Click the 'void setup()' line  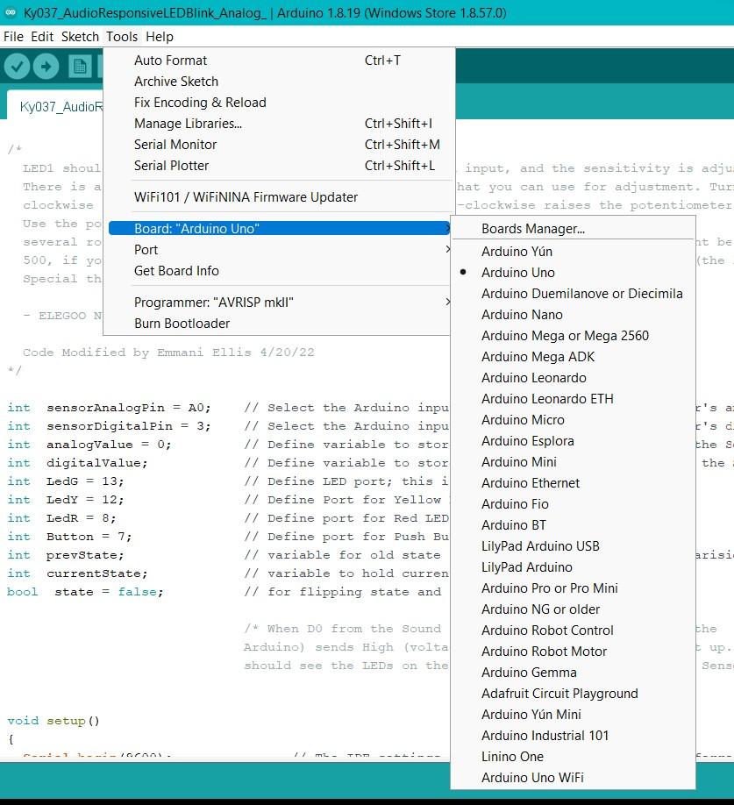click(53, 721)
